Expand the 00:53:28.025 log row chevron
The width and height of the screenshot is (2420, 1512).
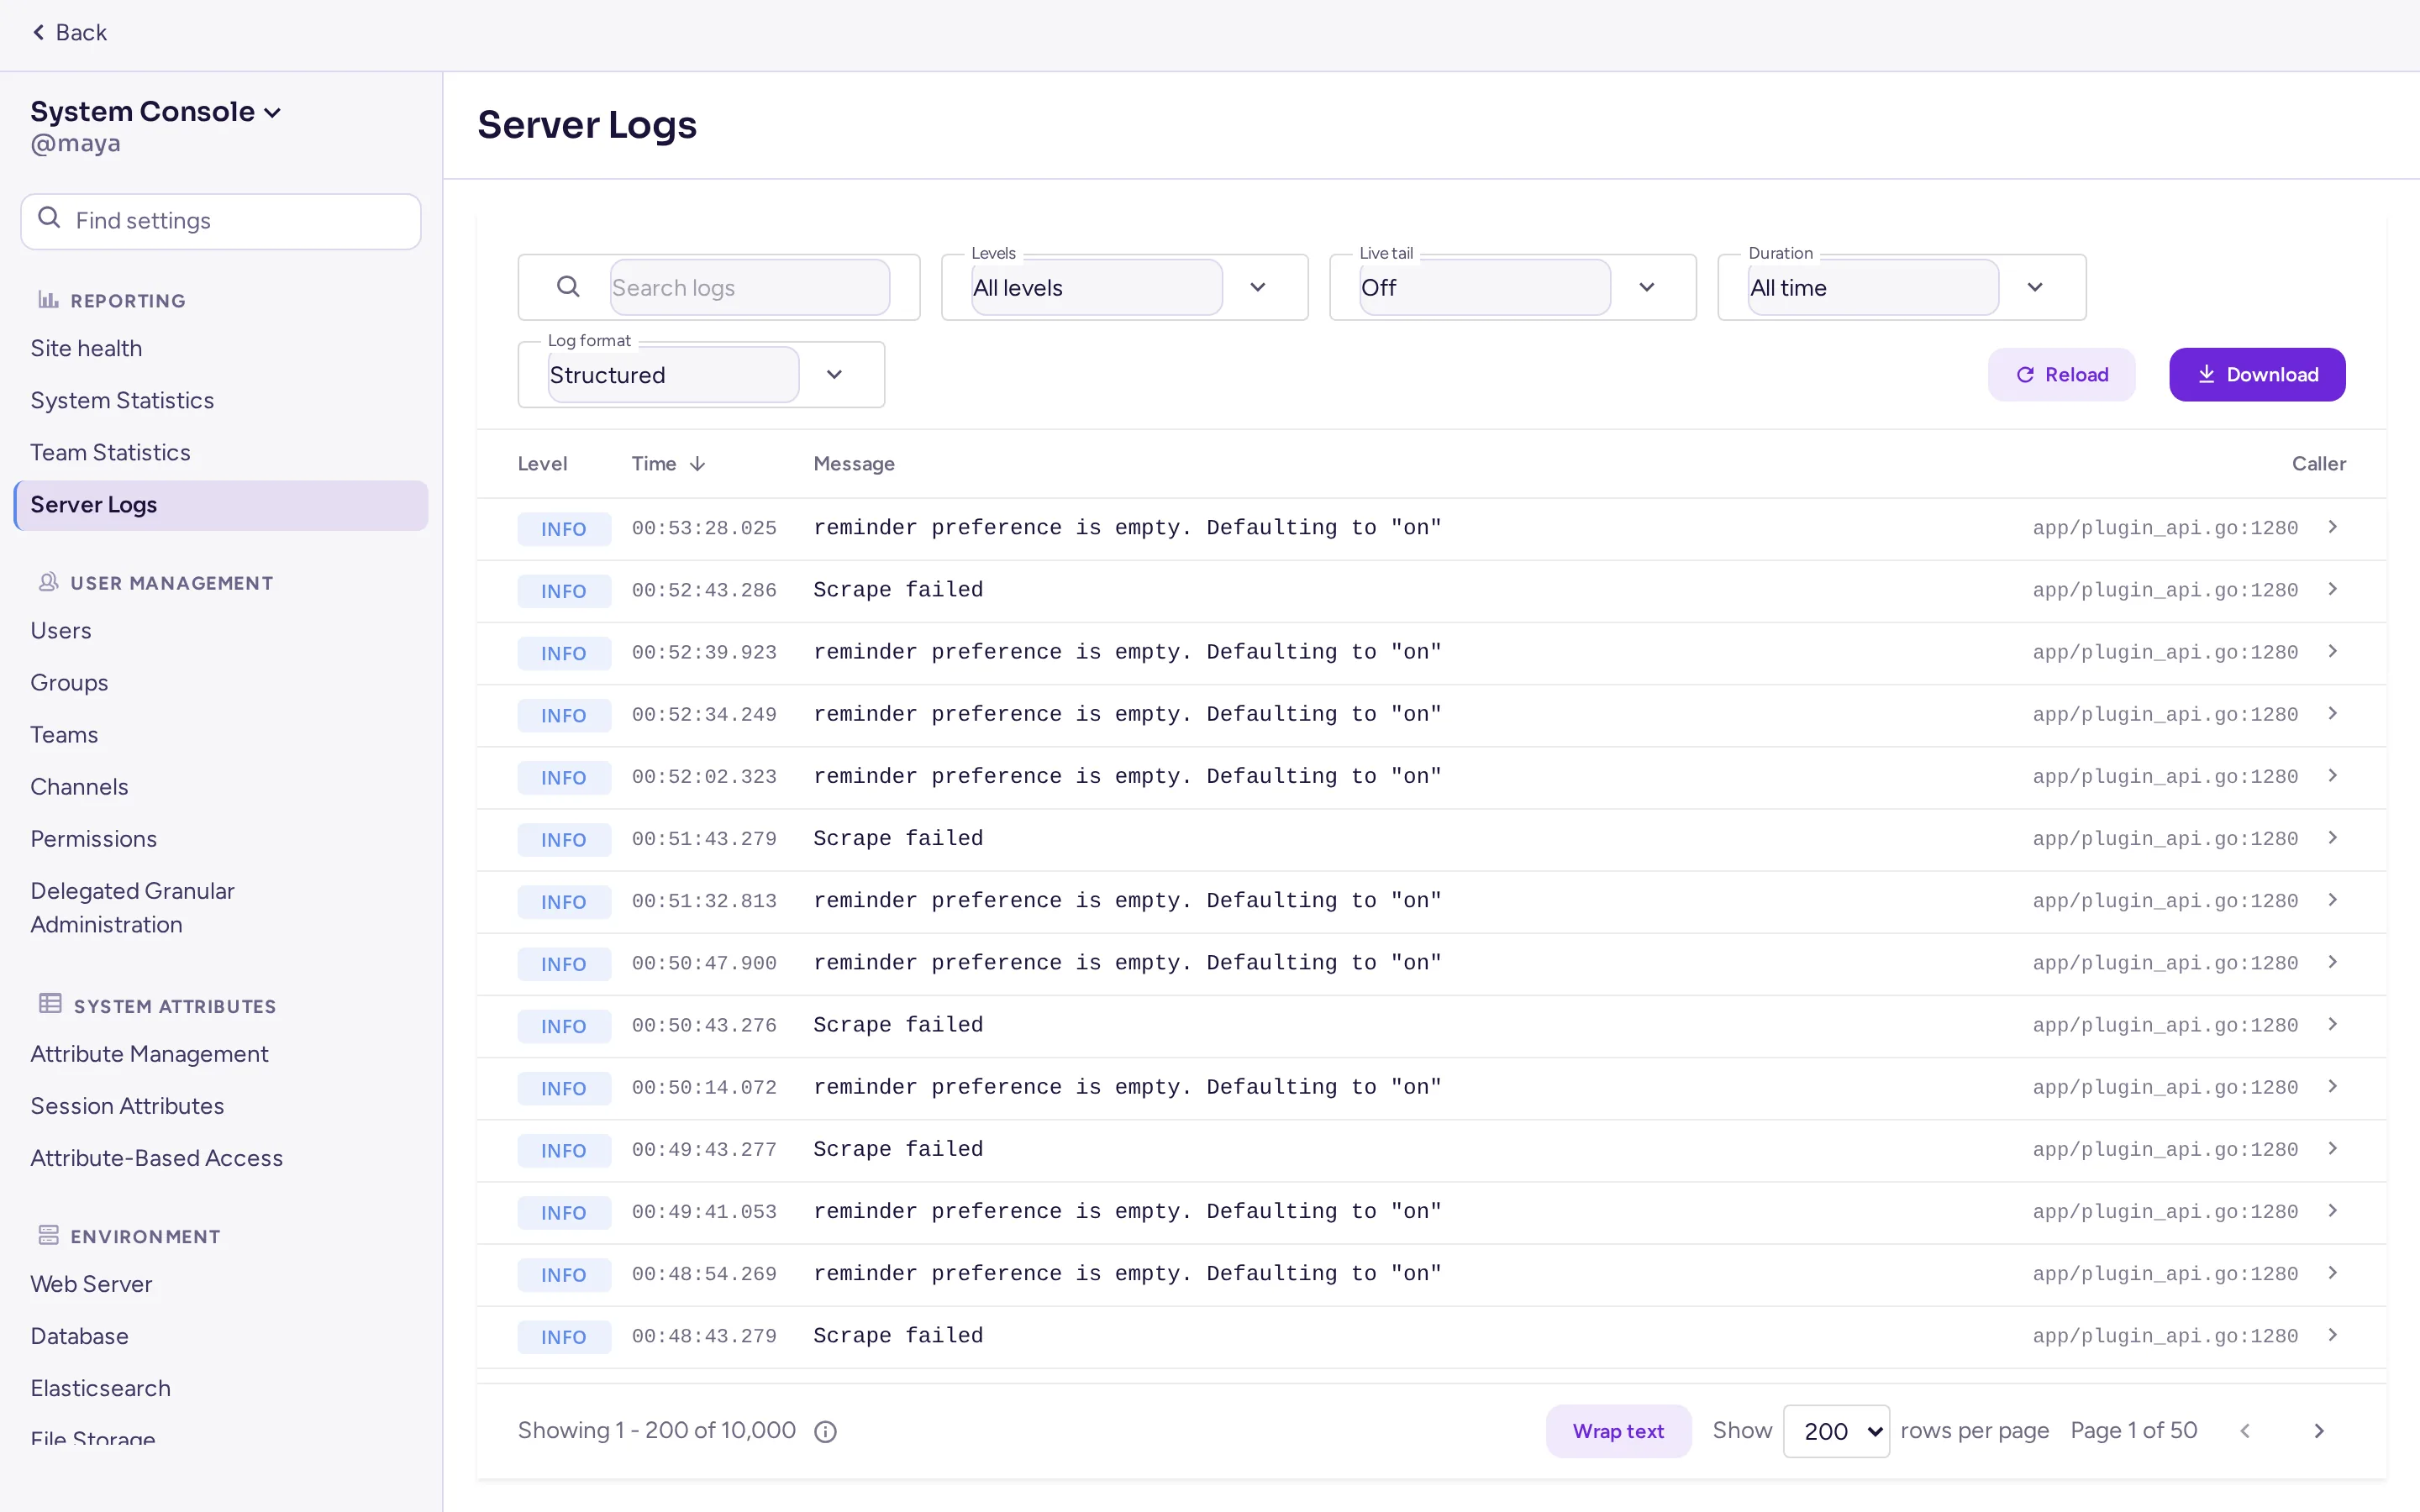point(2333,527)
